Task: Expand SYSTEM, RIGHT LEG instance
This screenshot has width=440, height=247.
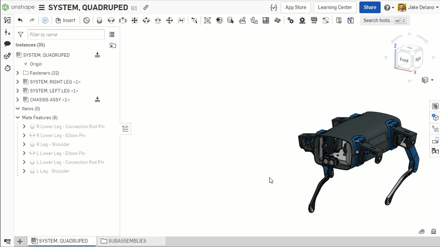Action: (18, 82)
